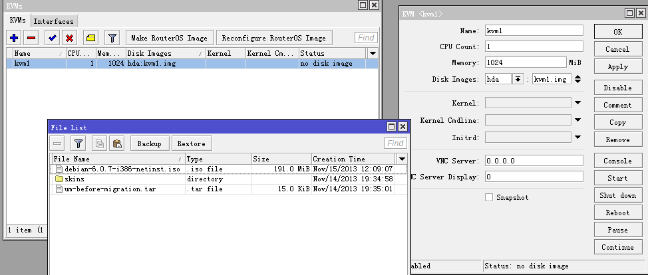
Task: Sort by Disk Images column header
Action: point(166,53)
